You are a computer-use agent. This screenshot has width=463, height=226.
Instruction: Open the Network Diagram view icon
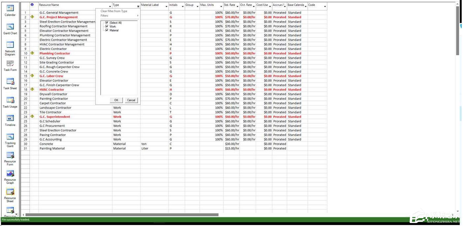click(x=10, y=44)
